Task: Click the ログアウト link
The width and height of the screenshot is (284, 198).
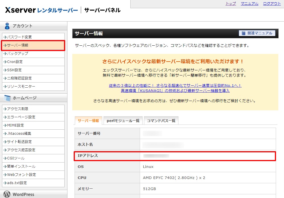Action: (272, 4)
